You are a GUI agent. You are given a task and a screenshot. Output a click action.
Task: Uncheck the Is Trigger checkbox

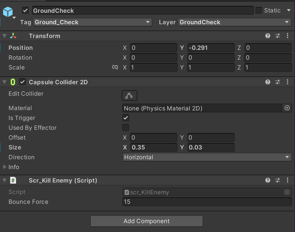click(126, 118)
